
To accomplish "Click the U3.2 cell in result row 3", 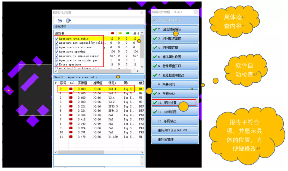I will pos(112,102).
